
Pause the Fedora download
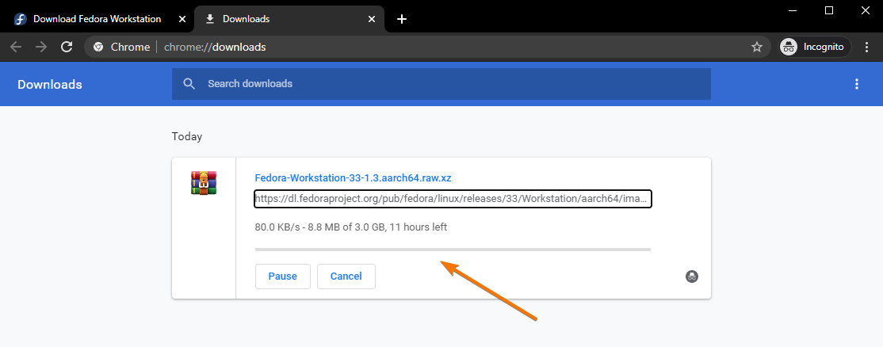pos(282,276)
